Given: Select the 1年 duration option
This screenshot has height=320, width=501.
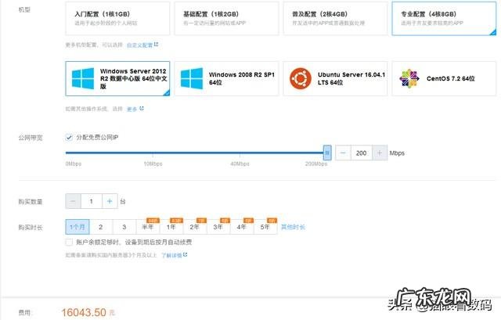Looking at the screenshot, I should [x=171, y=227].
